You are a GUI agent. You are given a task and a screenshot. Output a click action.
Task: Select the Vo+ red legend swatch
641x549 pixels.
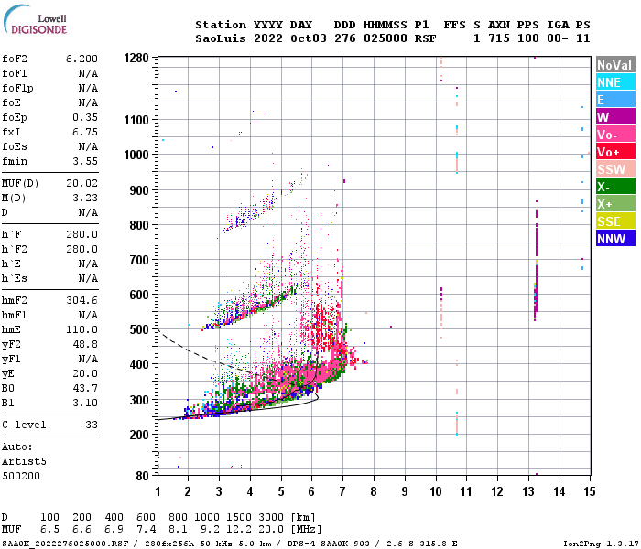pos(615,152)
